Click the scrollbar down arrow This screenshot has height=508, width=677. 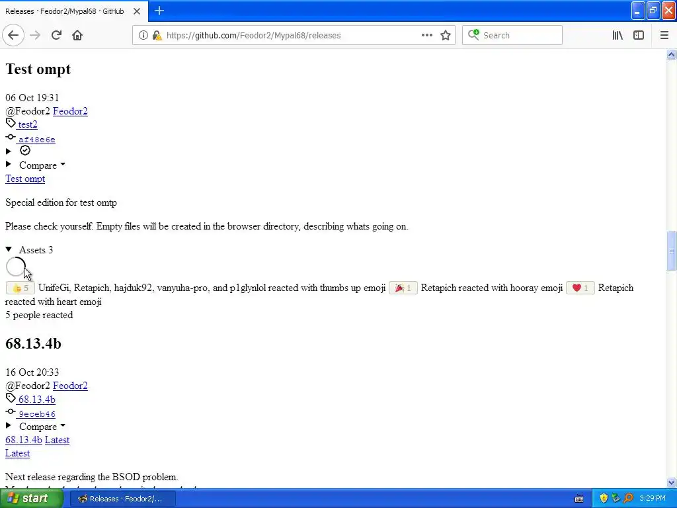(671, 482)
